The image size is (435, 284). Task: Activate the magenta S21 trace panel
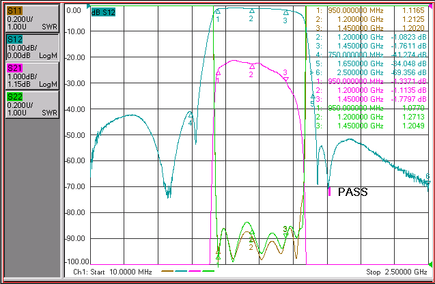tap(32, 76)
